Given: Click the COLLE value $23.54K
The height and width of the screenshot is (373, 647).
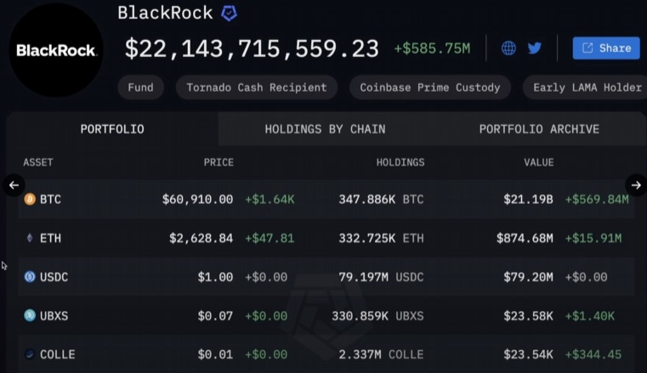Looking at the screenshot, I should point(528,354).
